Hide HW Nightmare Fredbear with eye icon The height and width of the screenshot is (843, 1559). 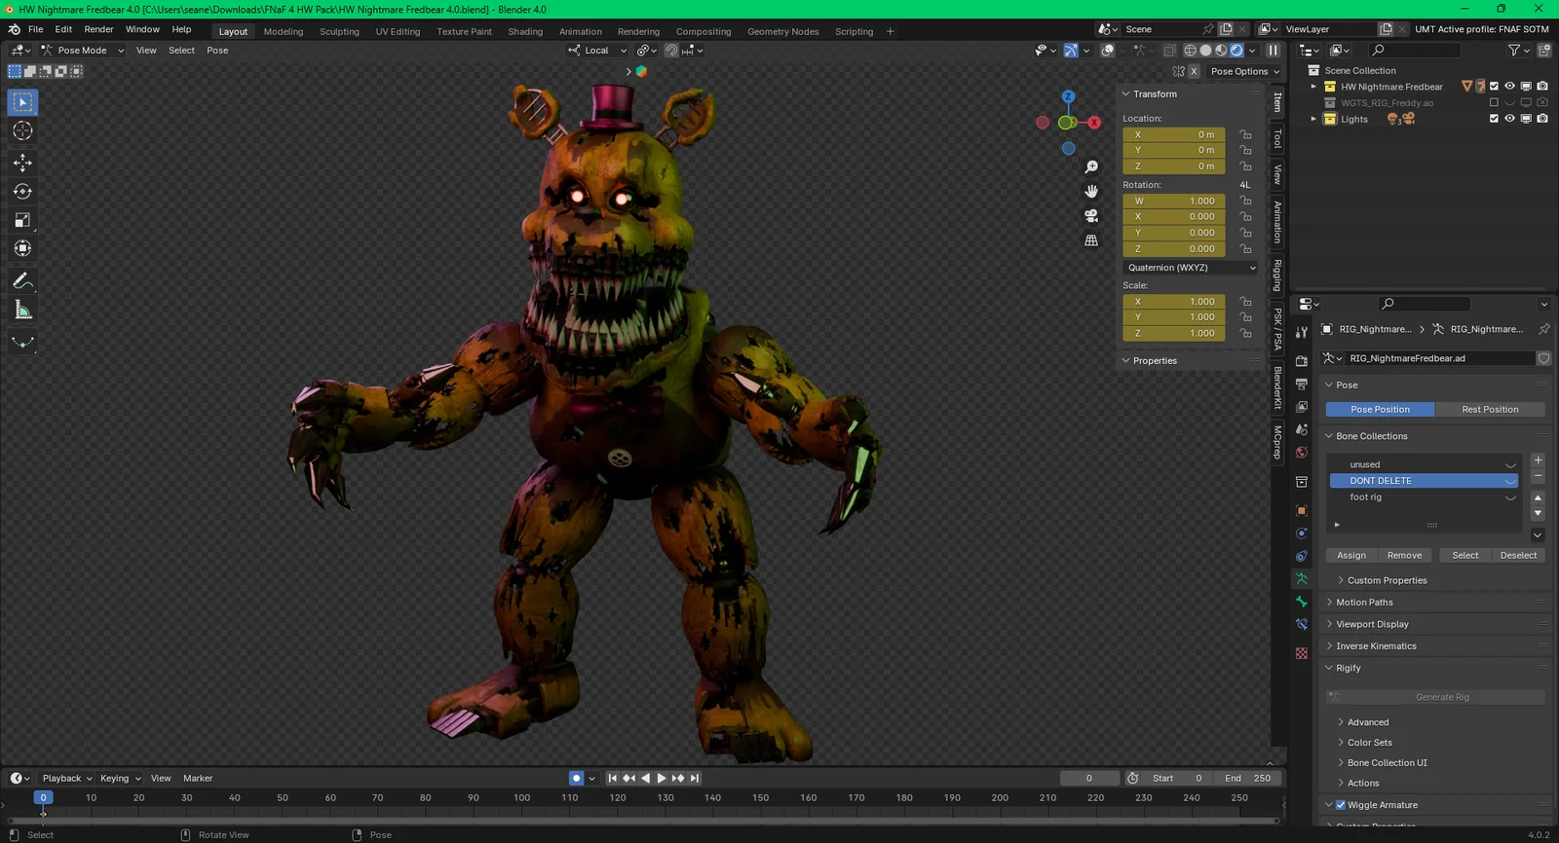pos(1509,87)
